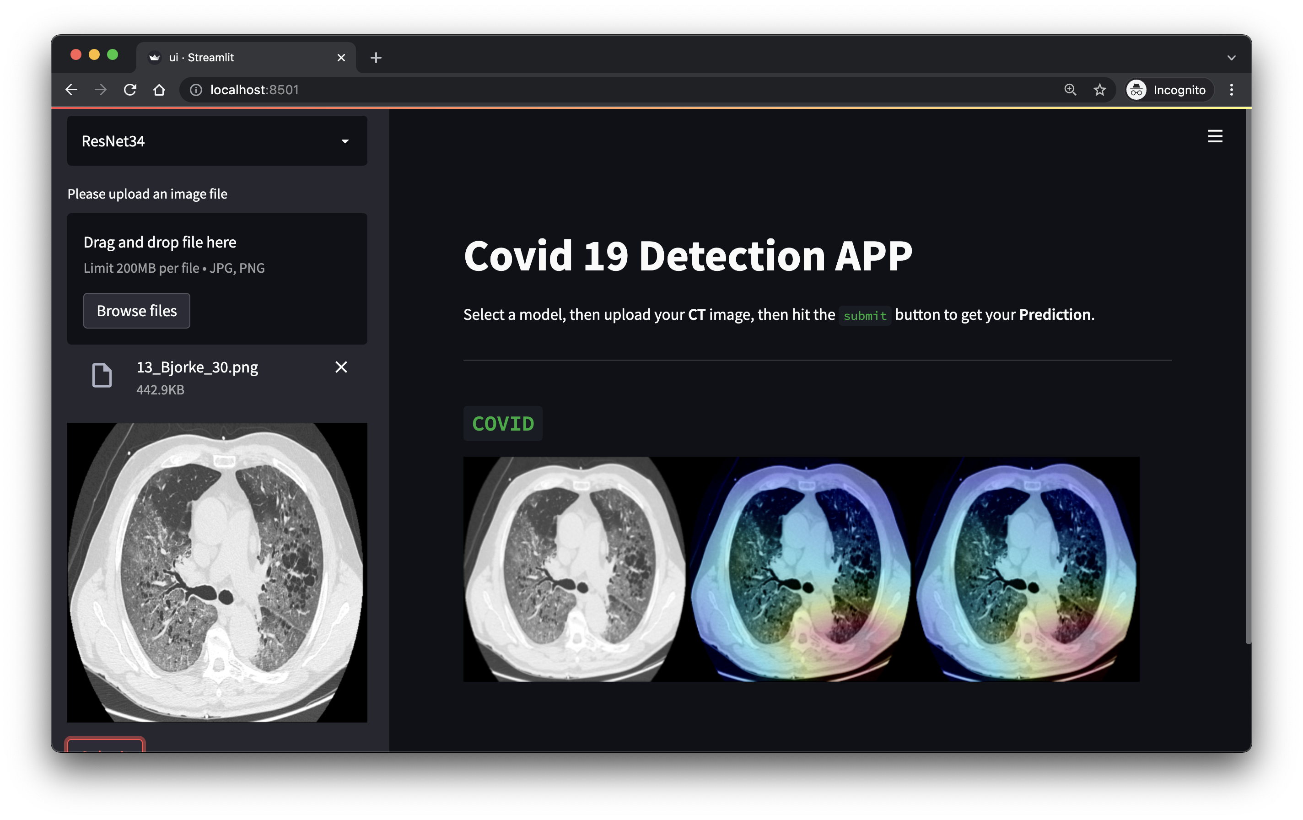The image size is (1303, 820).
Task: Click the back navigation arrow icon
Action: (x=72, y=90)
